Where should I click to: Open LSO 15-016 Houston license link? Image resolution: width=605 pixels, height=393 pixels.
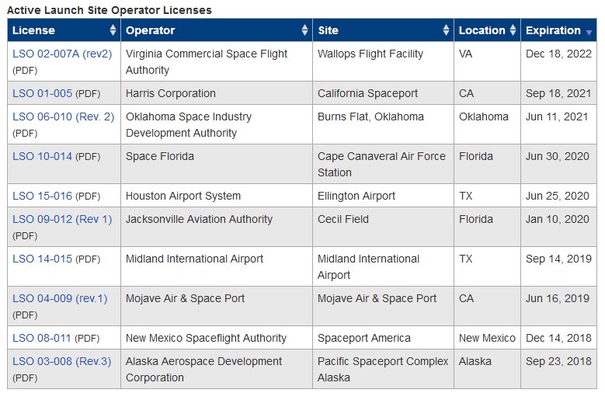pyautogui.click(x=42, y=196)
